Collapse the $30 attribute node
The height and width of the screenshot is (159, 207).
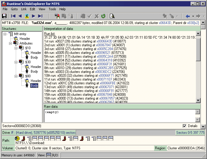click(16, 62)
